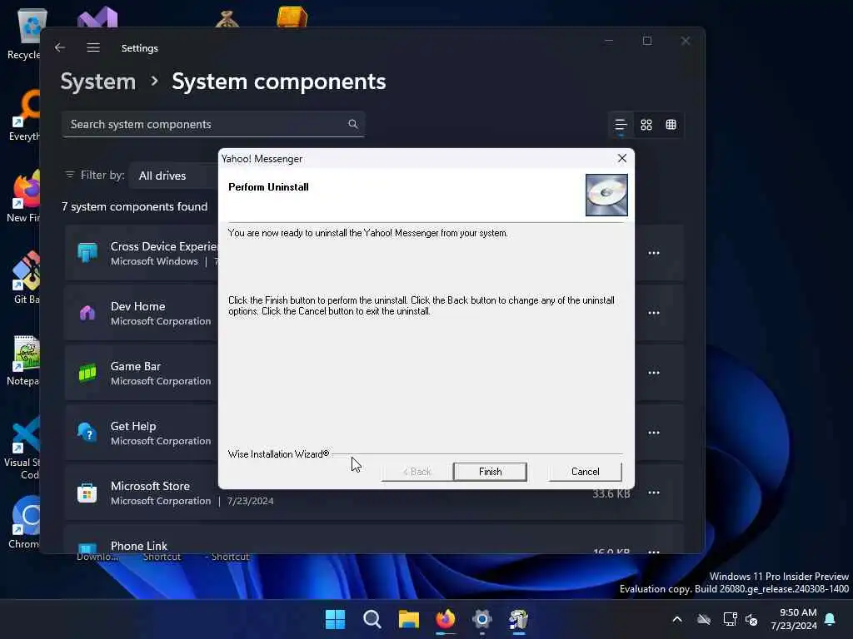This screenshot has height=639, width=853.
Task: Click the search magnifier icon in Settings
Action: (x=353, y=125)
